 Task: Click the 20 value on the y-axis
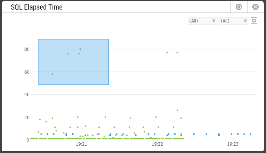click(x=27, y=118)
